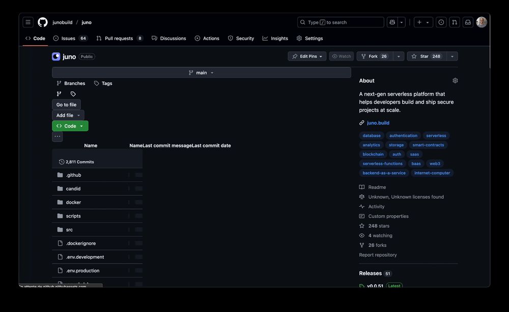Expand the Star lists dropdown arrow
This screenshot has height=312, width=509.
click(452, 56)
